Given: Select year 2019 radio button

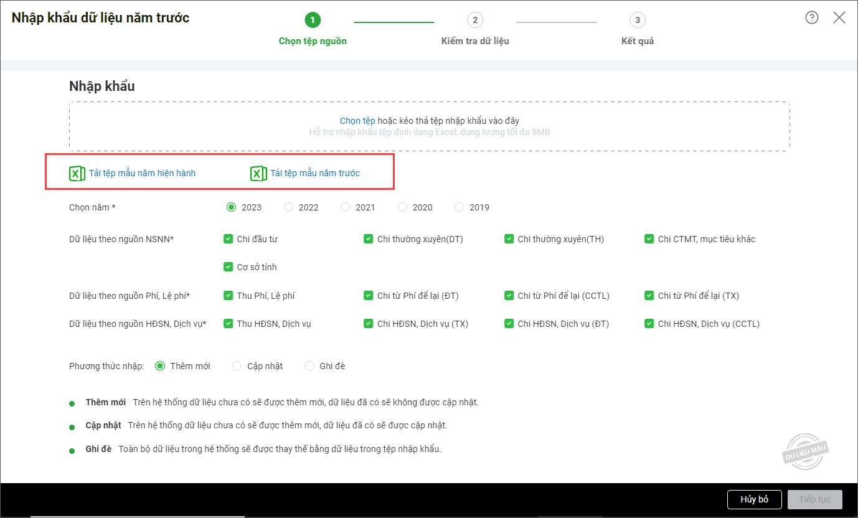Looking at the screenshot, I should [x=460, y=207].
